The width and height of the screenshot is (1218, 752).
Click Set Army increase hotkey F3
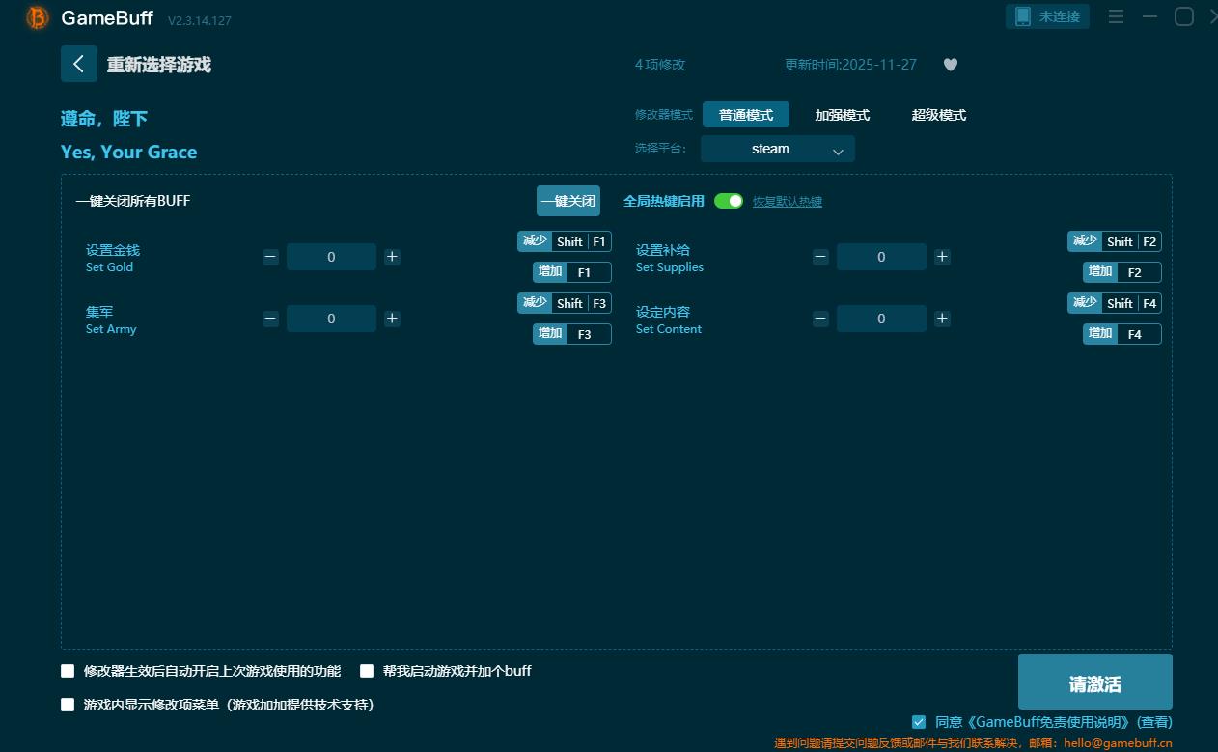(572, 334)
